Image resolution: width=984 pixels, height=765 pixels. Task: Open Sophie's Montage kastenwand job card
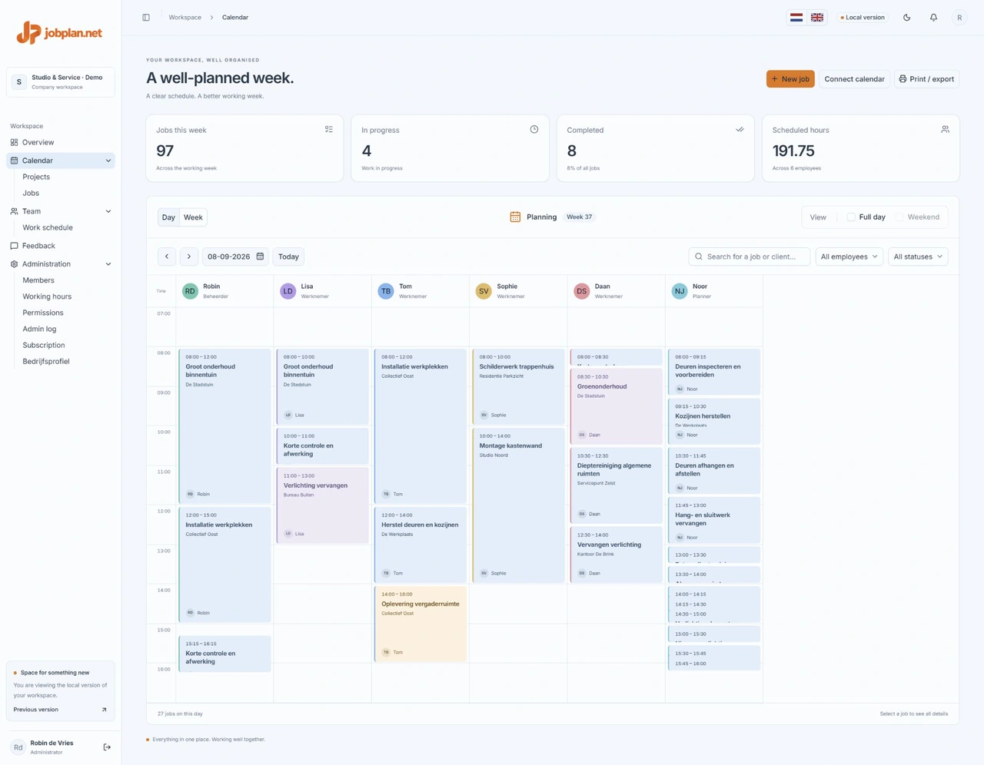coord(518,505)
